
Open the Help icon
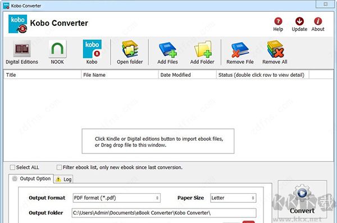(278, 21)
